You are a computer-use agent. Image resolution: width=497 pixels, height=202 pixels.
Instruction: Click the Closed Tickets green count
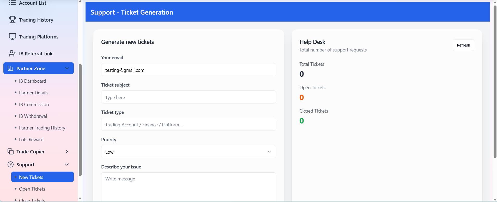click(302, 121)
